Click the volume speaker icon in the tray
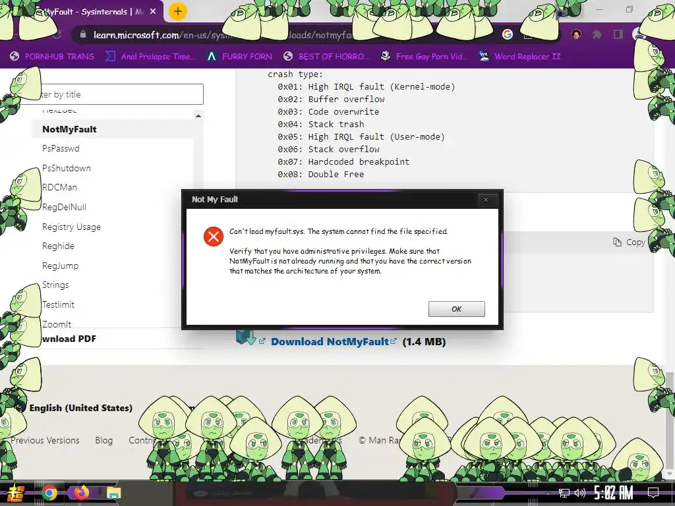The width and height of the screenshot is (675, 506). point(580,493)
